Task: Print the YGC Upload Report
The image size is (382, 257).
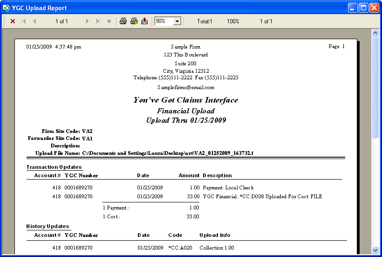Action: (x=123, y=21)
